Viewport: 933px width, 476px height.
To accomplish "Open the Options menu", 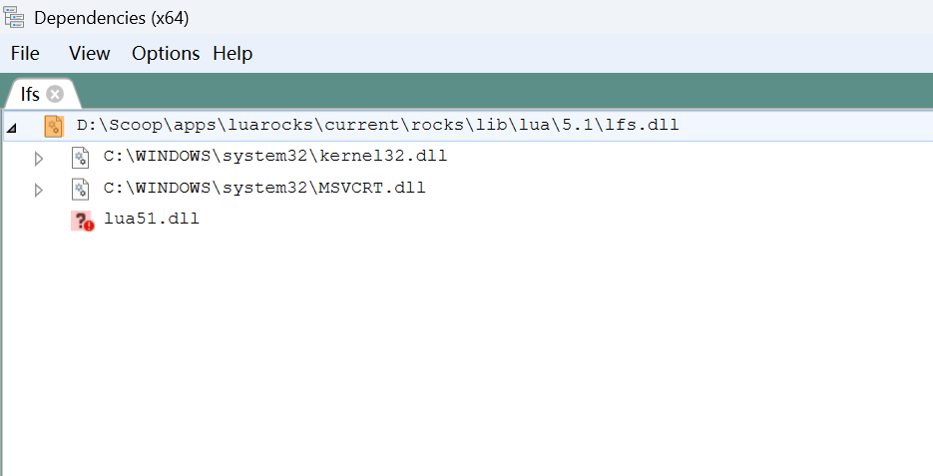I will click(x=166, y=53).
